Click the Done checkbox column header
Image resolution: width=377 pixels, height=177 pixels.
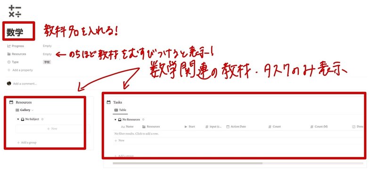pos(358,126)
